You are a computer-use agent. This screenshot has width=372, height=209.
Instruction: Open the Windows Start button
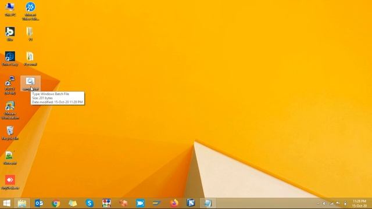pos(6,203)
